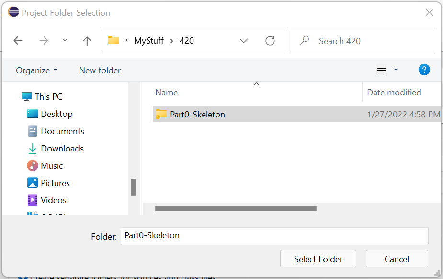Image resolution: width=443 pixels, height=279 pixels.
Task: Open the help question mark icon
Action: (x=424, y=70)
